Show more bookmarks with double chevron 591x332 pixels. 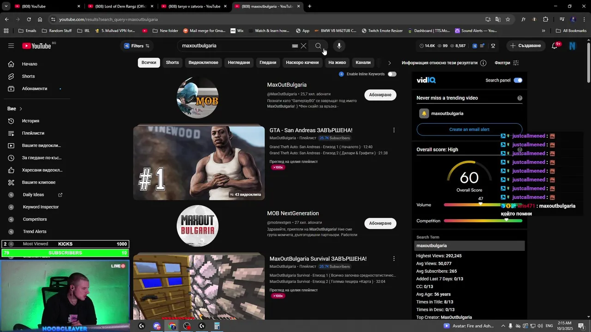coord(543,31)
